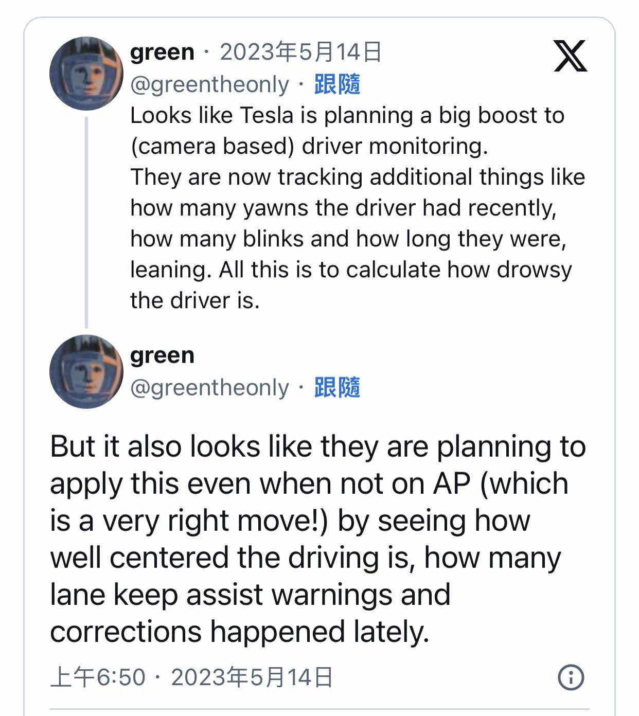Click the 上午6:50 time at the bottom

pos(98,677)
